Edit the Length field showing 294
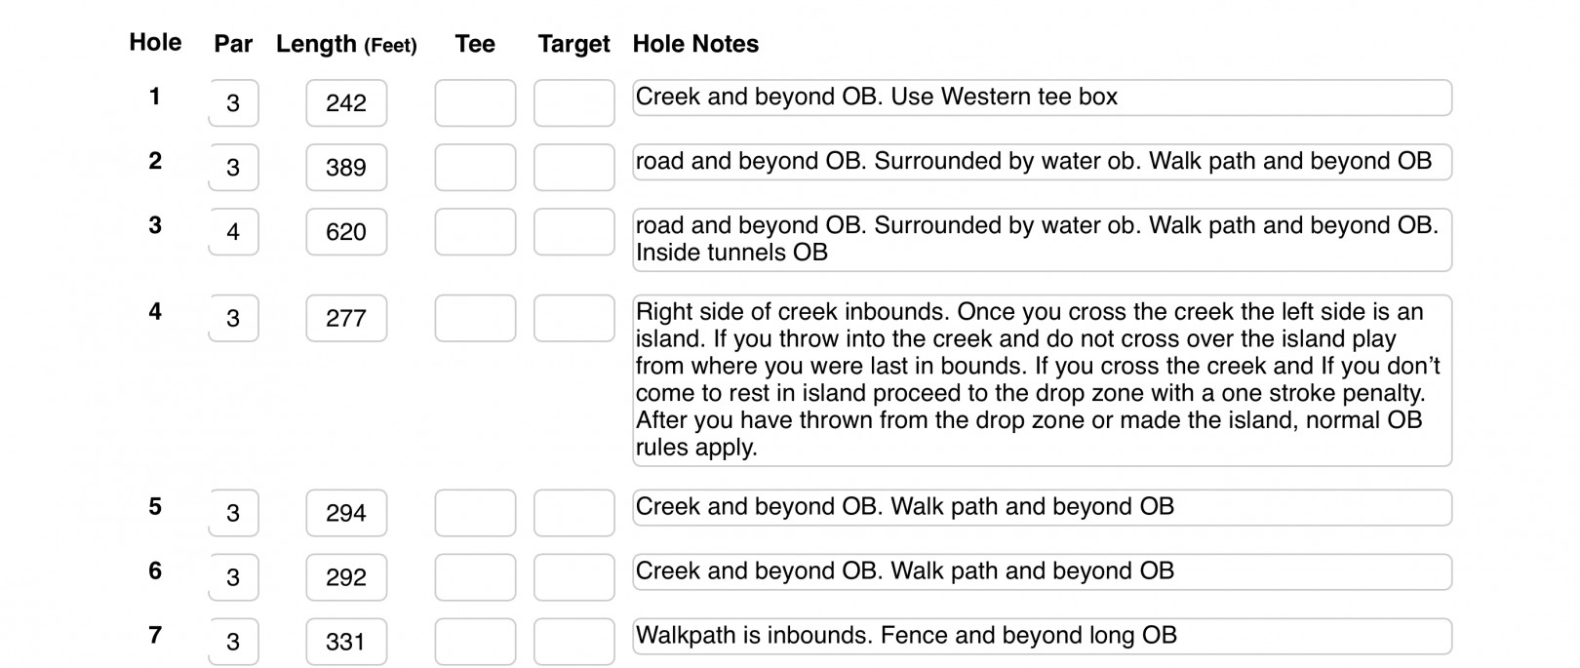1580x668 pixels. tap(346, 513)
